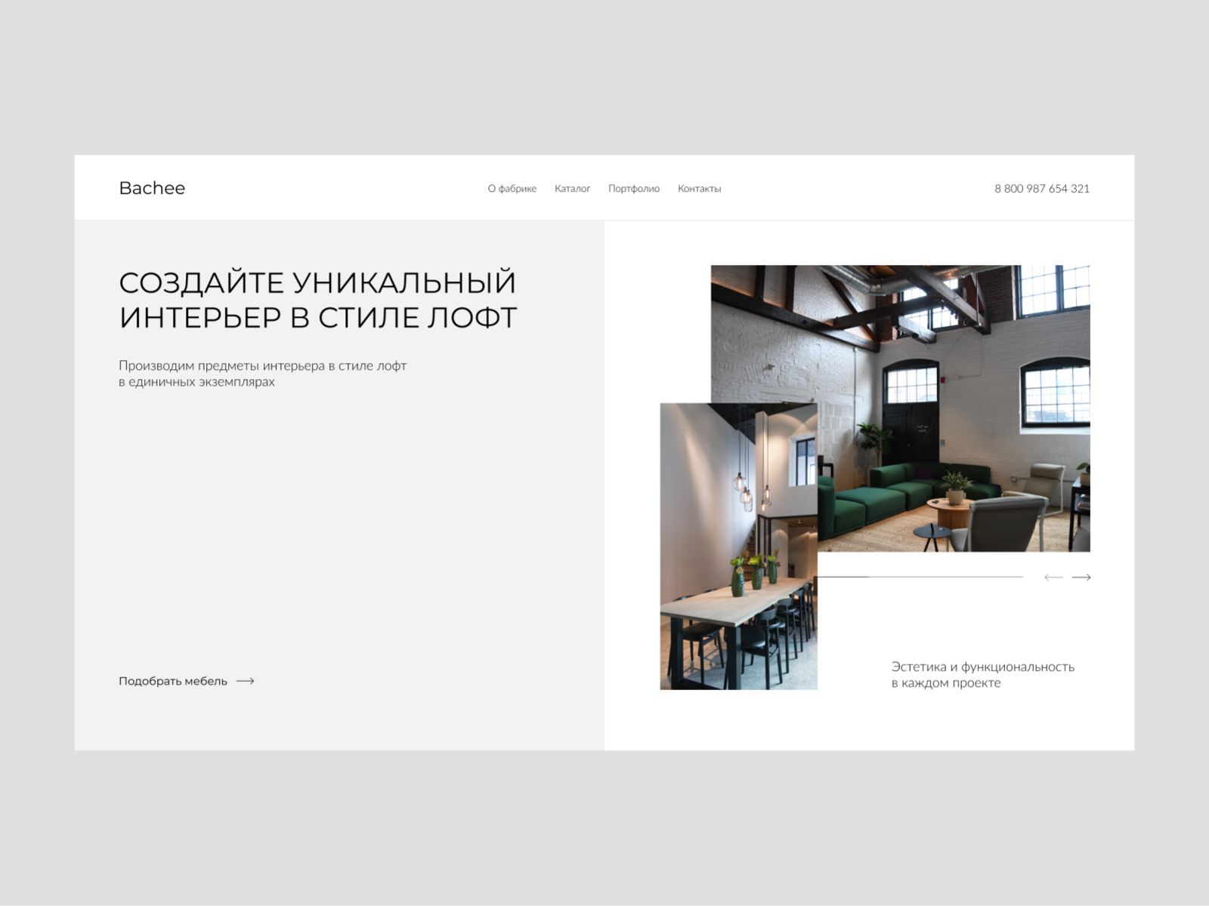
Task: Advance the carousel with the right arrow
Action: (x=1082, y=578)
